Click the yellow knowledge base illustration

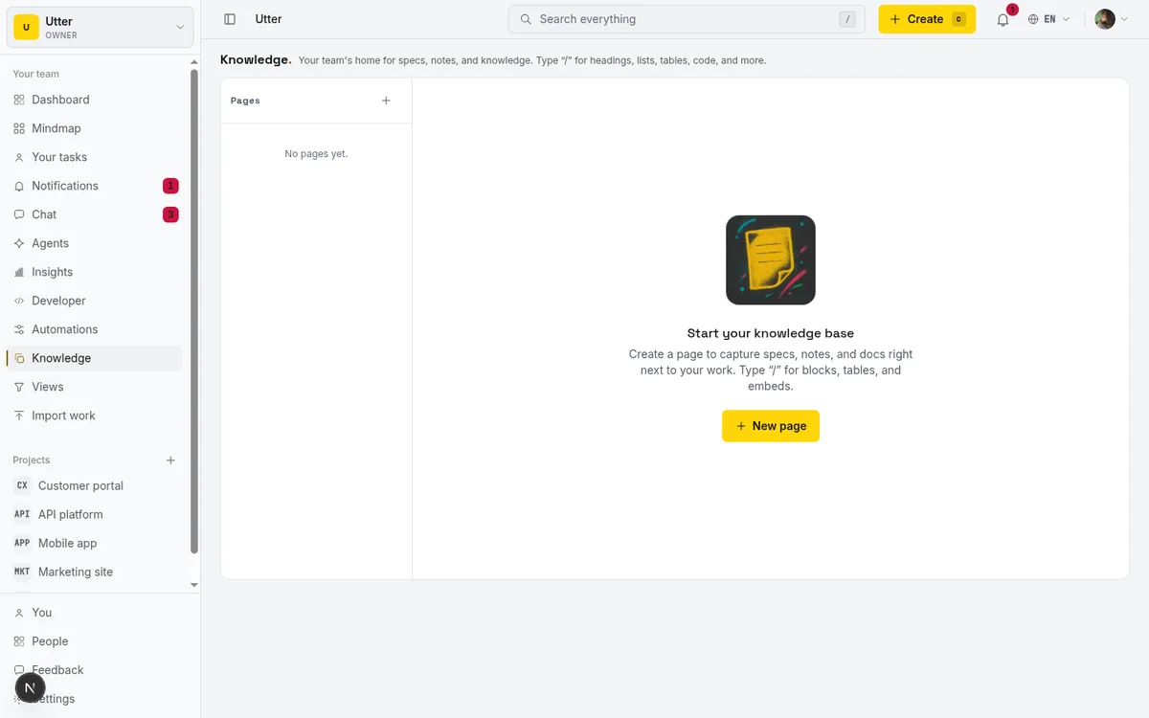771,260
